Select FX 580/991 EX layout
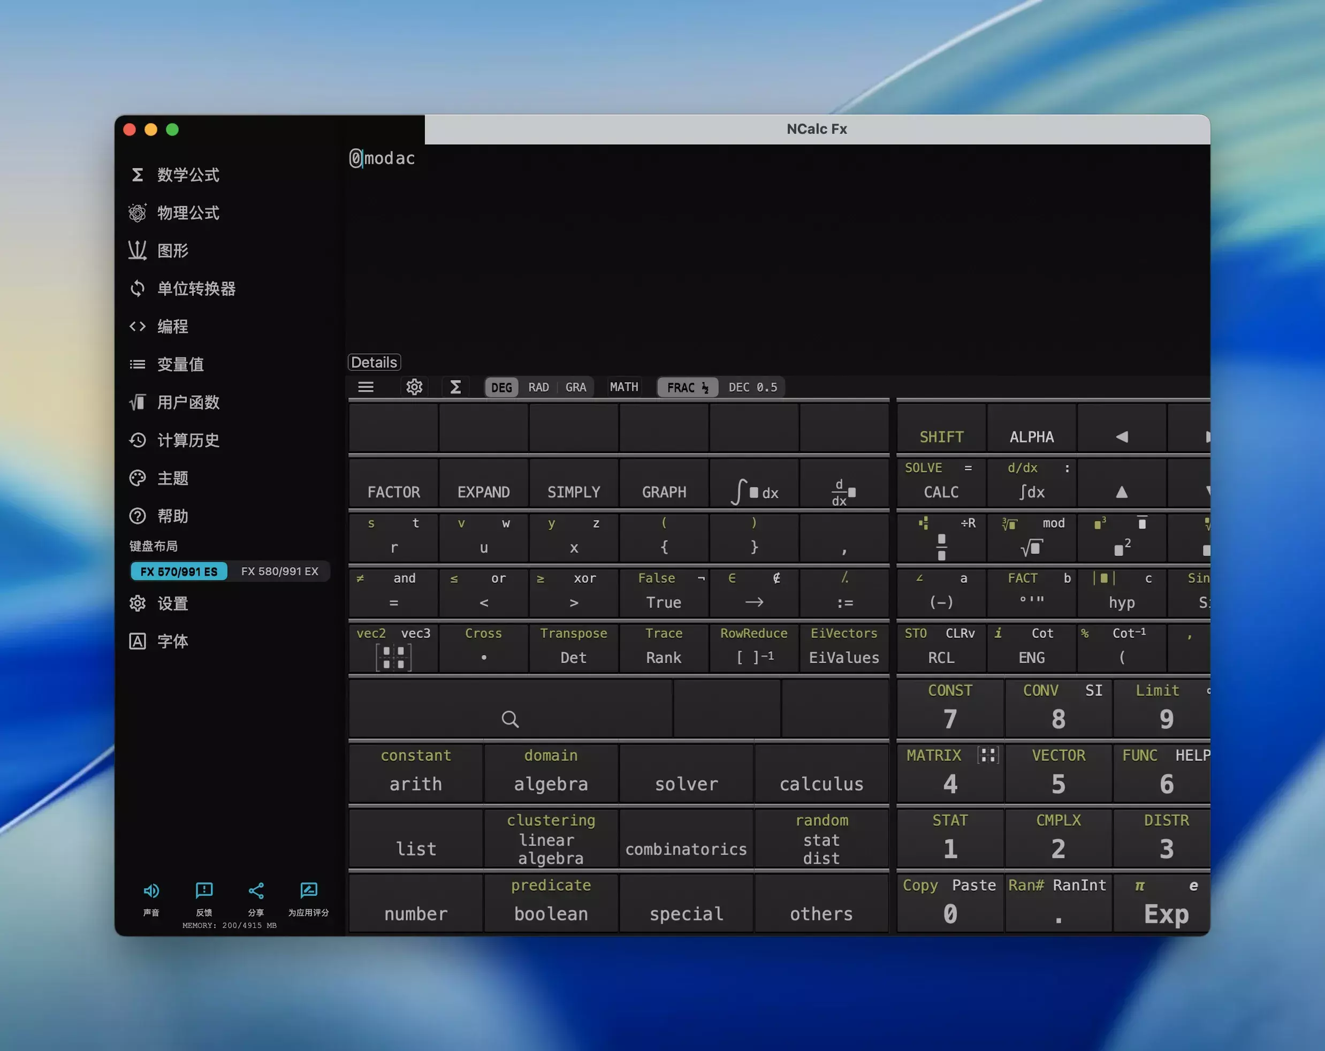This screenshot has width=1325, height=1051. [280, 571]
